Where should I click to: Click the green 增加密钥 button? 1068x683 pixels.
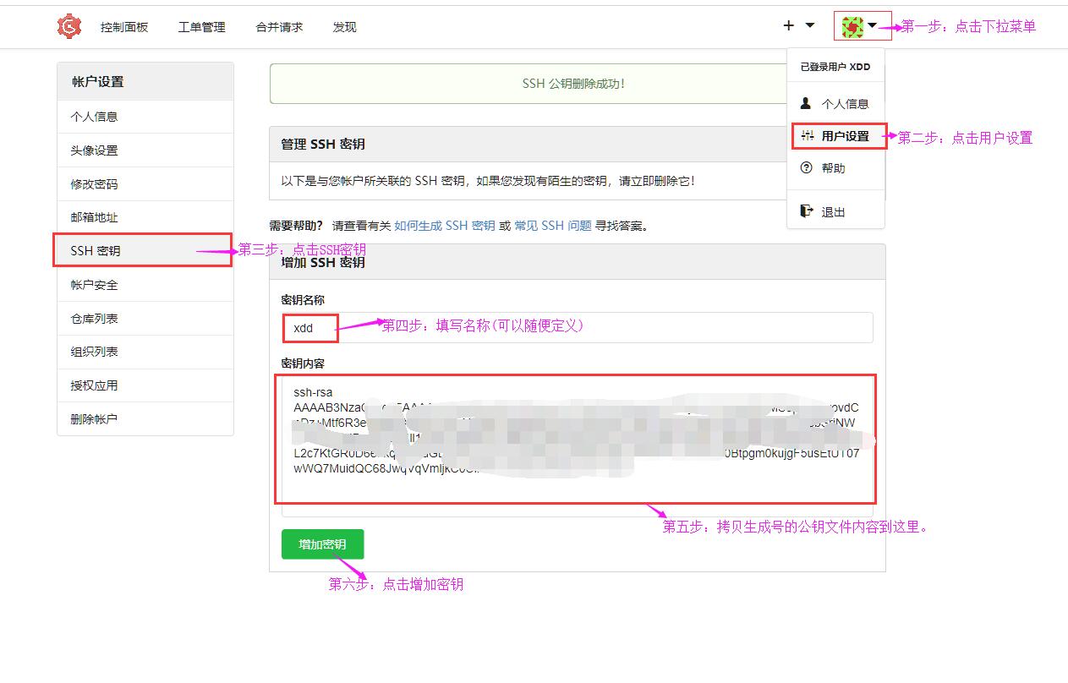pyautogui.click(x=322, y=544)
